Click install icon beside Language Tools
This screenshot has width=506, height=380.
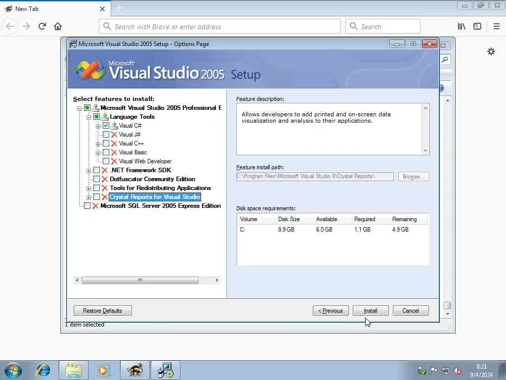105,117
